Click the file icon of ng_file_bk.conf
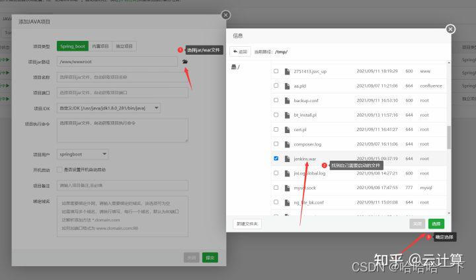 (x=287, y=202)
